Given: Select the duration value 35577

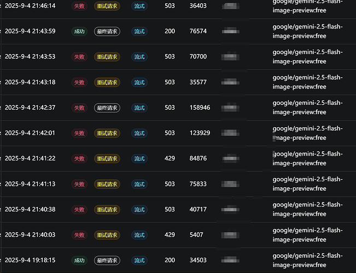Looking at the screenshot, I should [x=198, y=82].
